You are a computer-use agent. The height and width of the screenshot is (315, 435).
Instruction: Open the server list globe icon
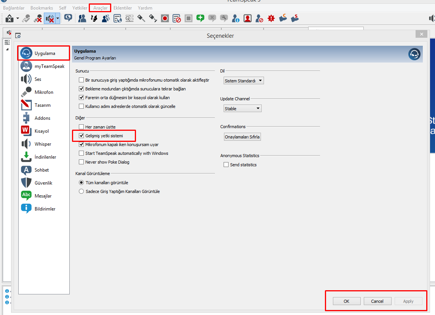[118, 18]
